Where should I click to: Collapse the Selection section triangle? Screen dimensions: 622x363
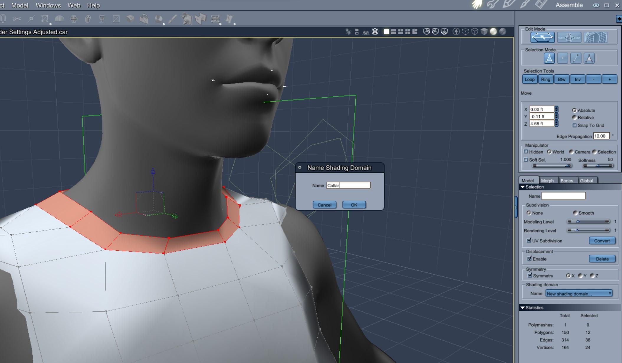tap(523, 187)
